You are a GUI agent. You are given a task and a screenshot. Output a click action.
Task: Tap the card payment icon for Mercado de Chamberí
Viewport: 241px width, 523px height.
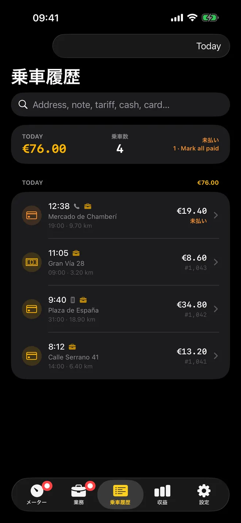click(x=32, y=215)
